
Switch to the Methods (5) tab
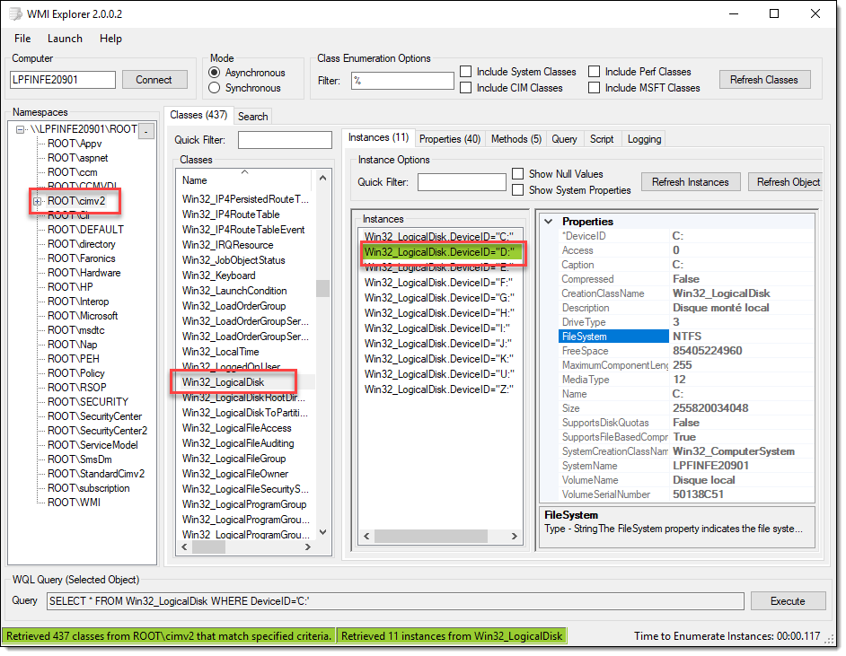(x=516, y=139)
